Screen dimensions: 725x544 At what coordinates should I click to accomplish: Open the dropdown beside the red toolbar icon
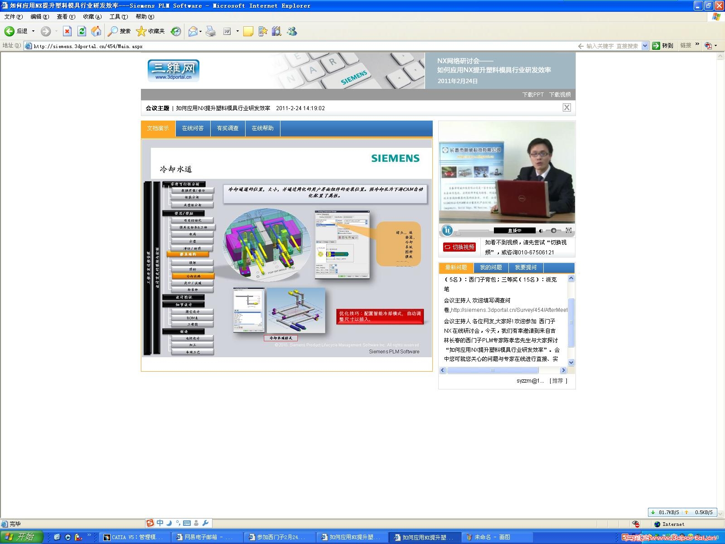coord(715,46)
